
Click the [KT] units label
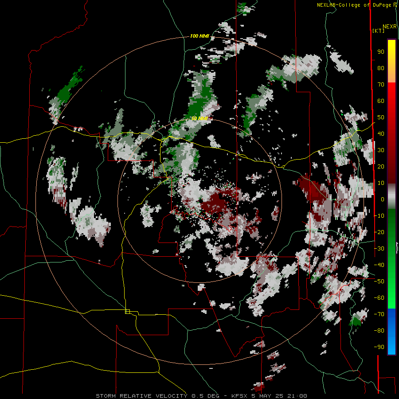pyautogui.click(x=379, y=31)
